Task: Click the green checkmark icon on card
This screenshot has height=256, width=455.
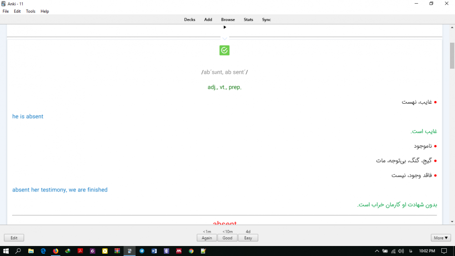Action: point(224,50)
